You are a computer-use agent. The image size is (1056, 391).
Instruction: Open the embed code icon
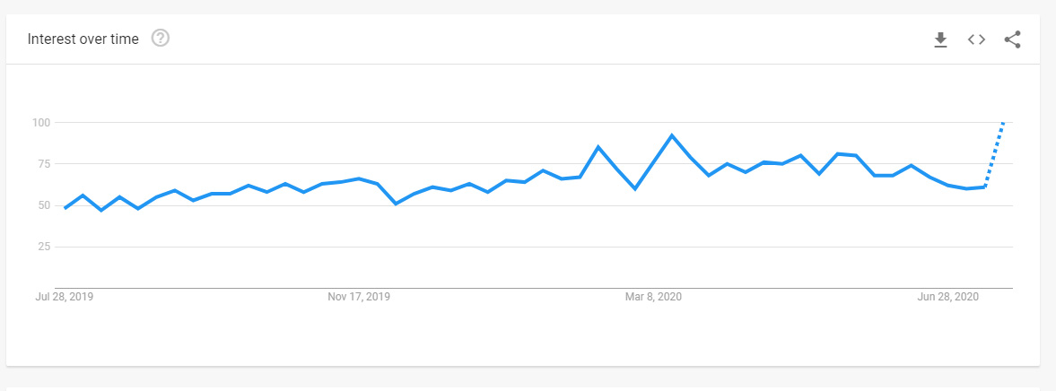(976, 39)
